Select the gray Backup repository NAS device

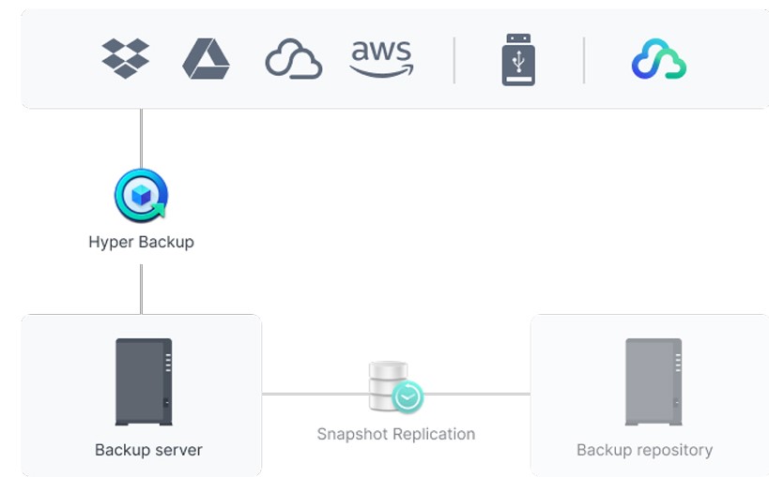(x=654, y=382)
